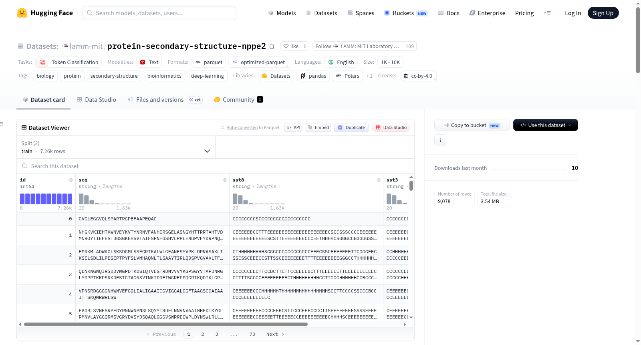Click the Log In link
Viewport: 641px width, 345px height.
pyautogui.click(x=573, y=13)
